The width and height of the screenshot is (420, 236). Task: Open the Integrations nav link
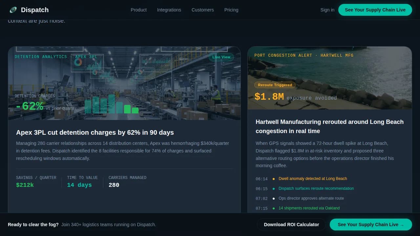click(x=169, y=10)
